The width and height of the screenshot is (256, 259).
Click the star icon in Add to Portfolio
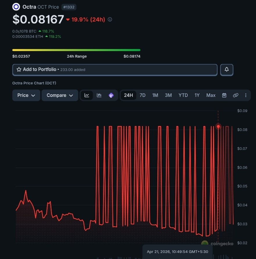click(19, 69)
